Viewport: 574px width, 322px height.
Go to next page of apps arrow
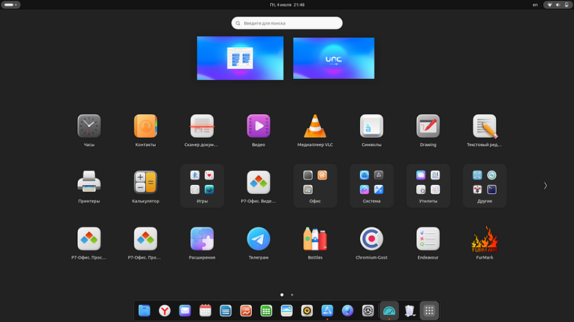(545, 185)
